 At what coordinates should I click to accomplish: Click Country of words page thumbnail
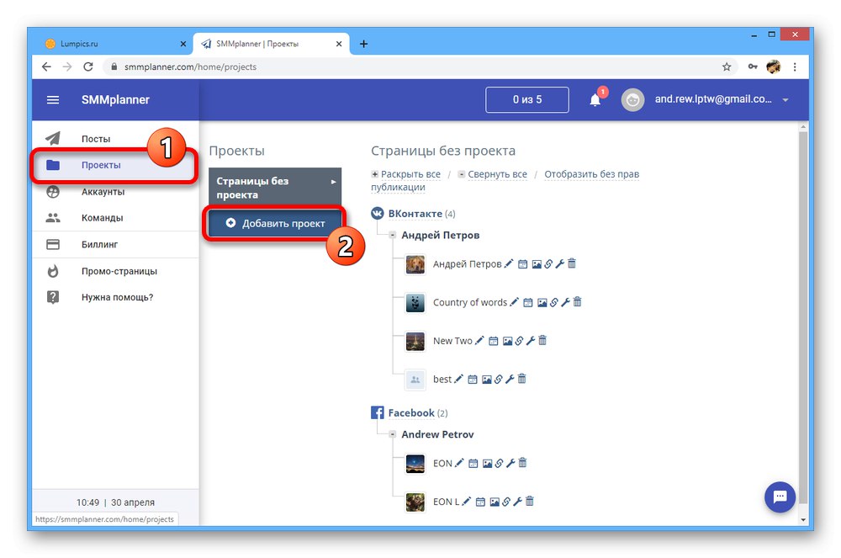[415, 303]
